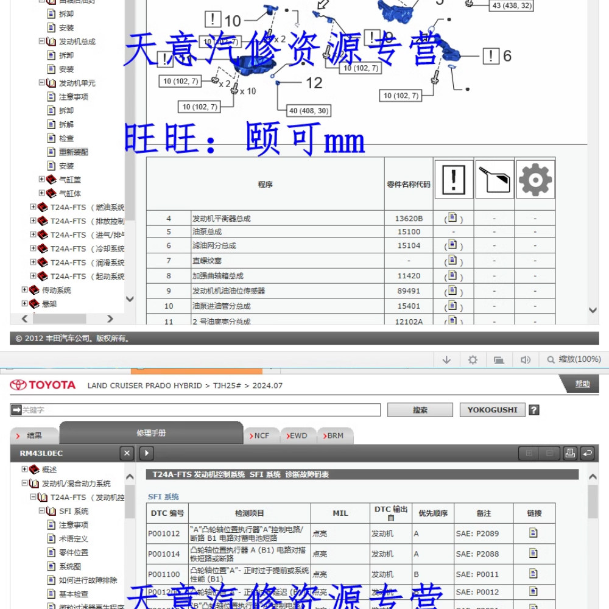Select 重新装配 in the upper tree

tap(74, 152)
